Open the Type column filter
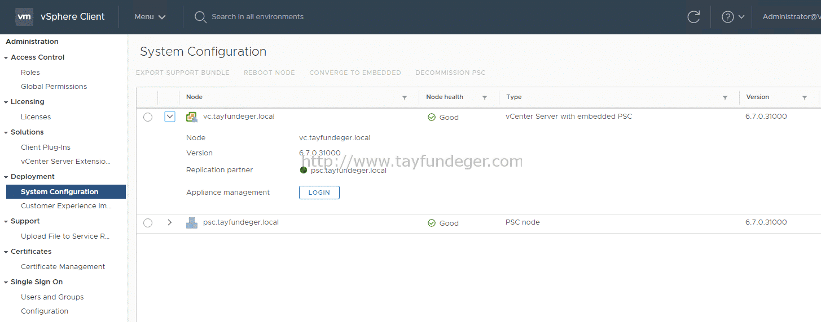 click(725, 98)
